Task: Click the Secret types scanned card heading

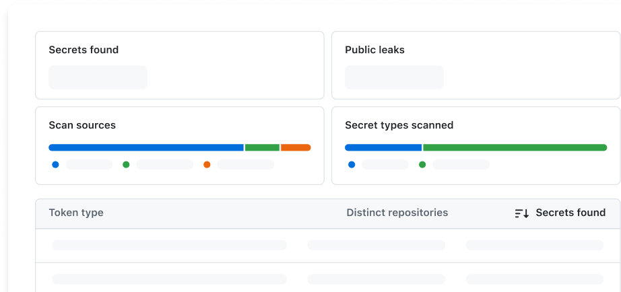Action: point(399,125)
